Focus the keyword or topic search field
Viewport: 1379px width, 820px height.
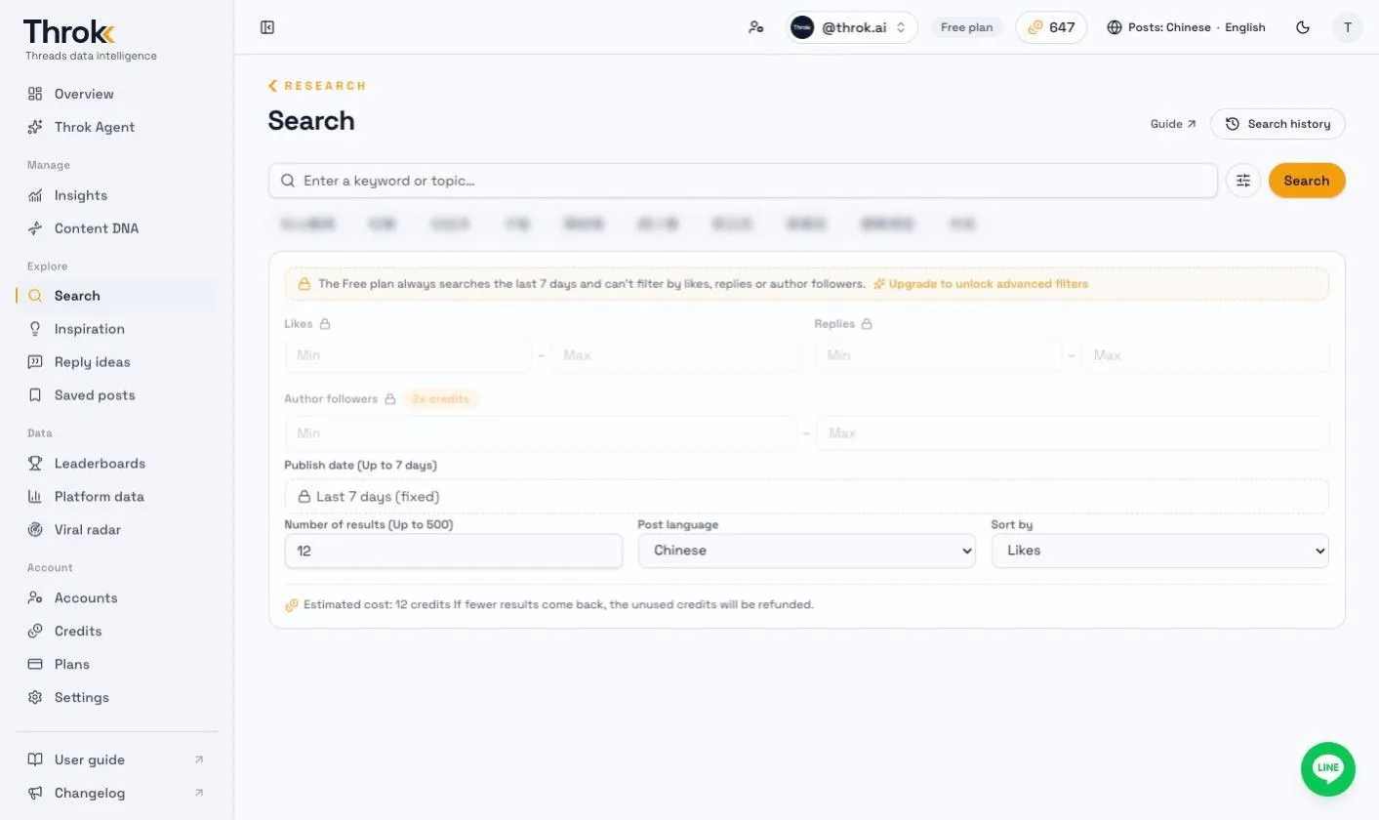(x=743, y=181)
